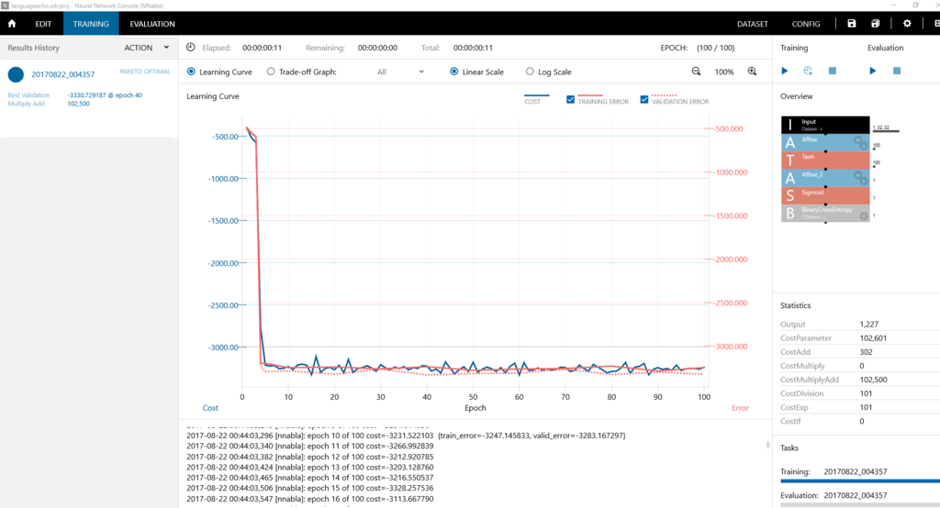The image size is (940, 508).
Task: Click the Best Validation value text
Action: [105, 95]
